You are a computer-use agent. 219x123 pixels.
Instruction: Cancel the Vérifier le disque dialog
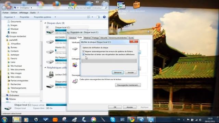131,72
